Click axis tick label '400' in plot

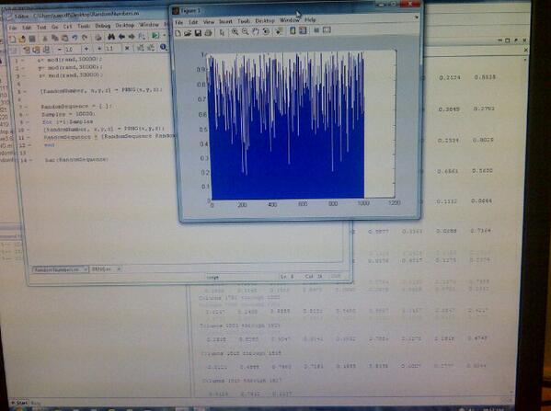(272, 204)
